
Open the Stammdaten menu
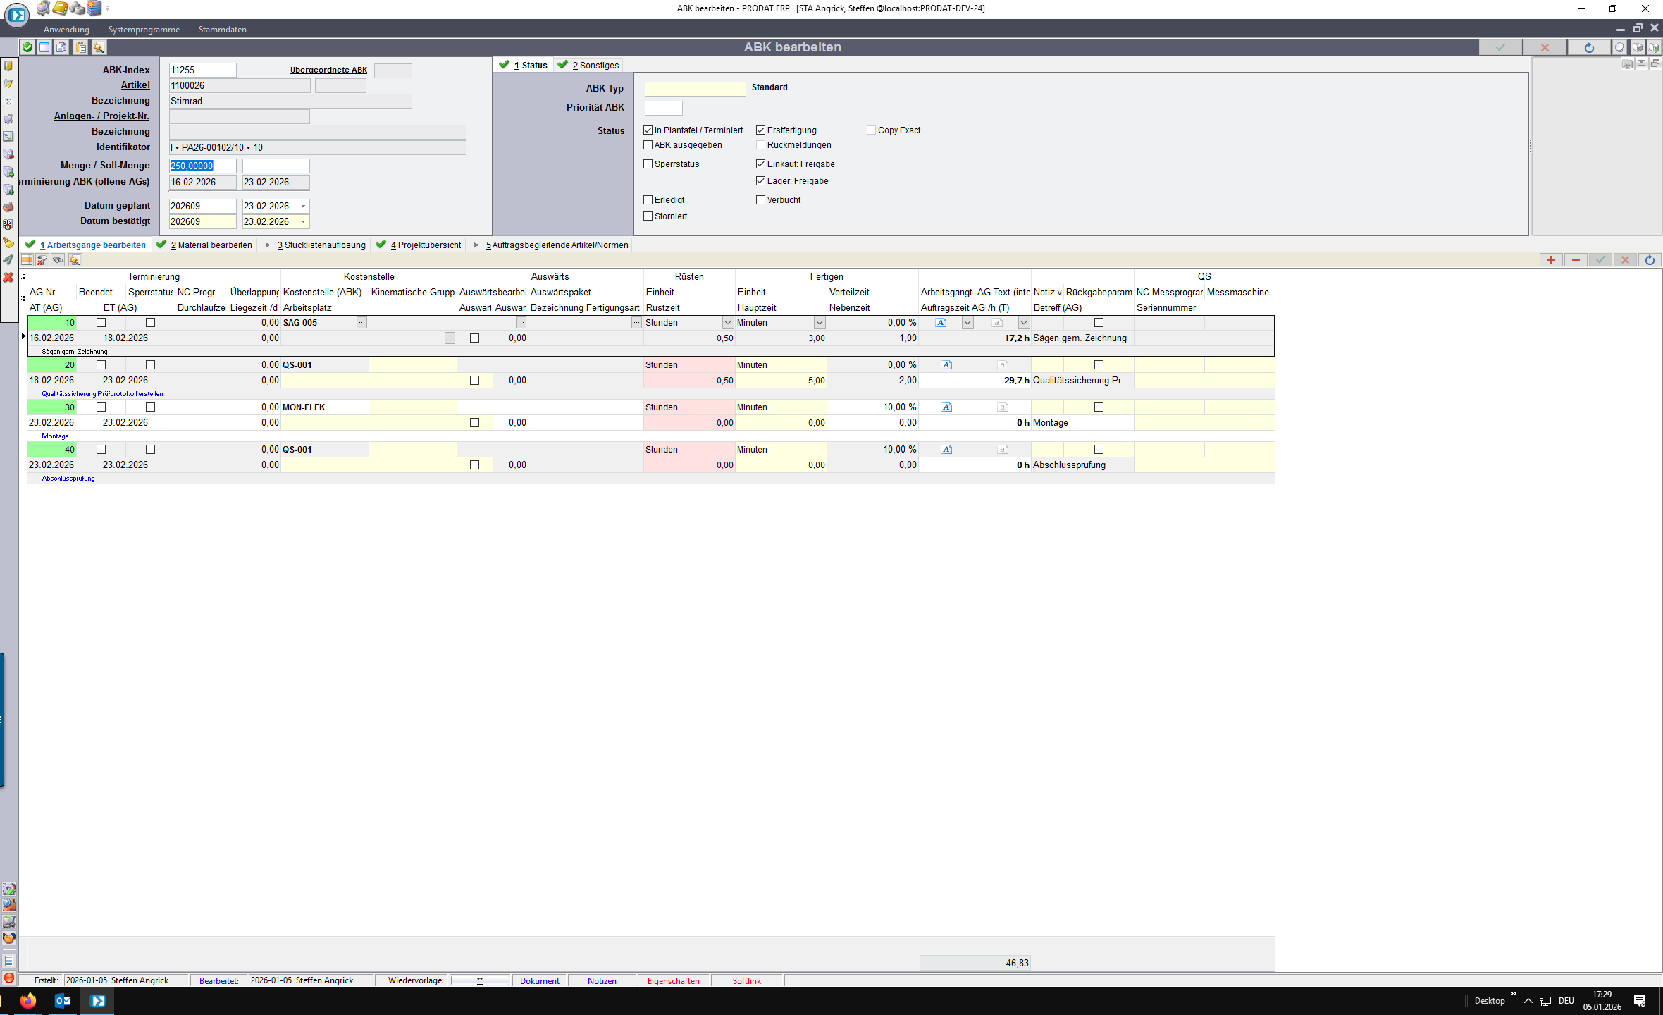pyautogui.click(x=222, y=30)
